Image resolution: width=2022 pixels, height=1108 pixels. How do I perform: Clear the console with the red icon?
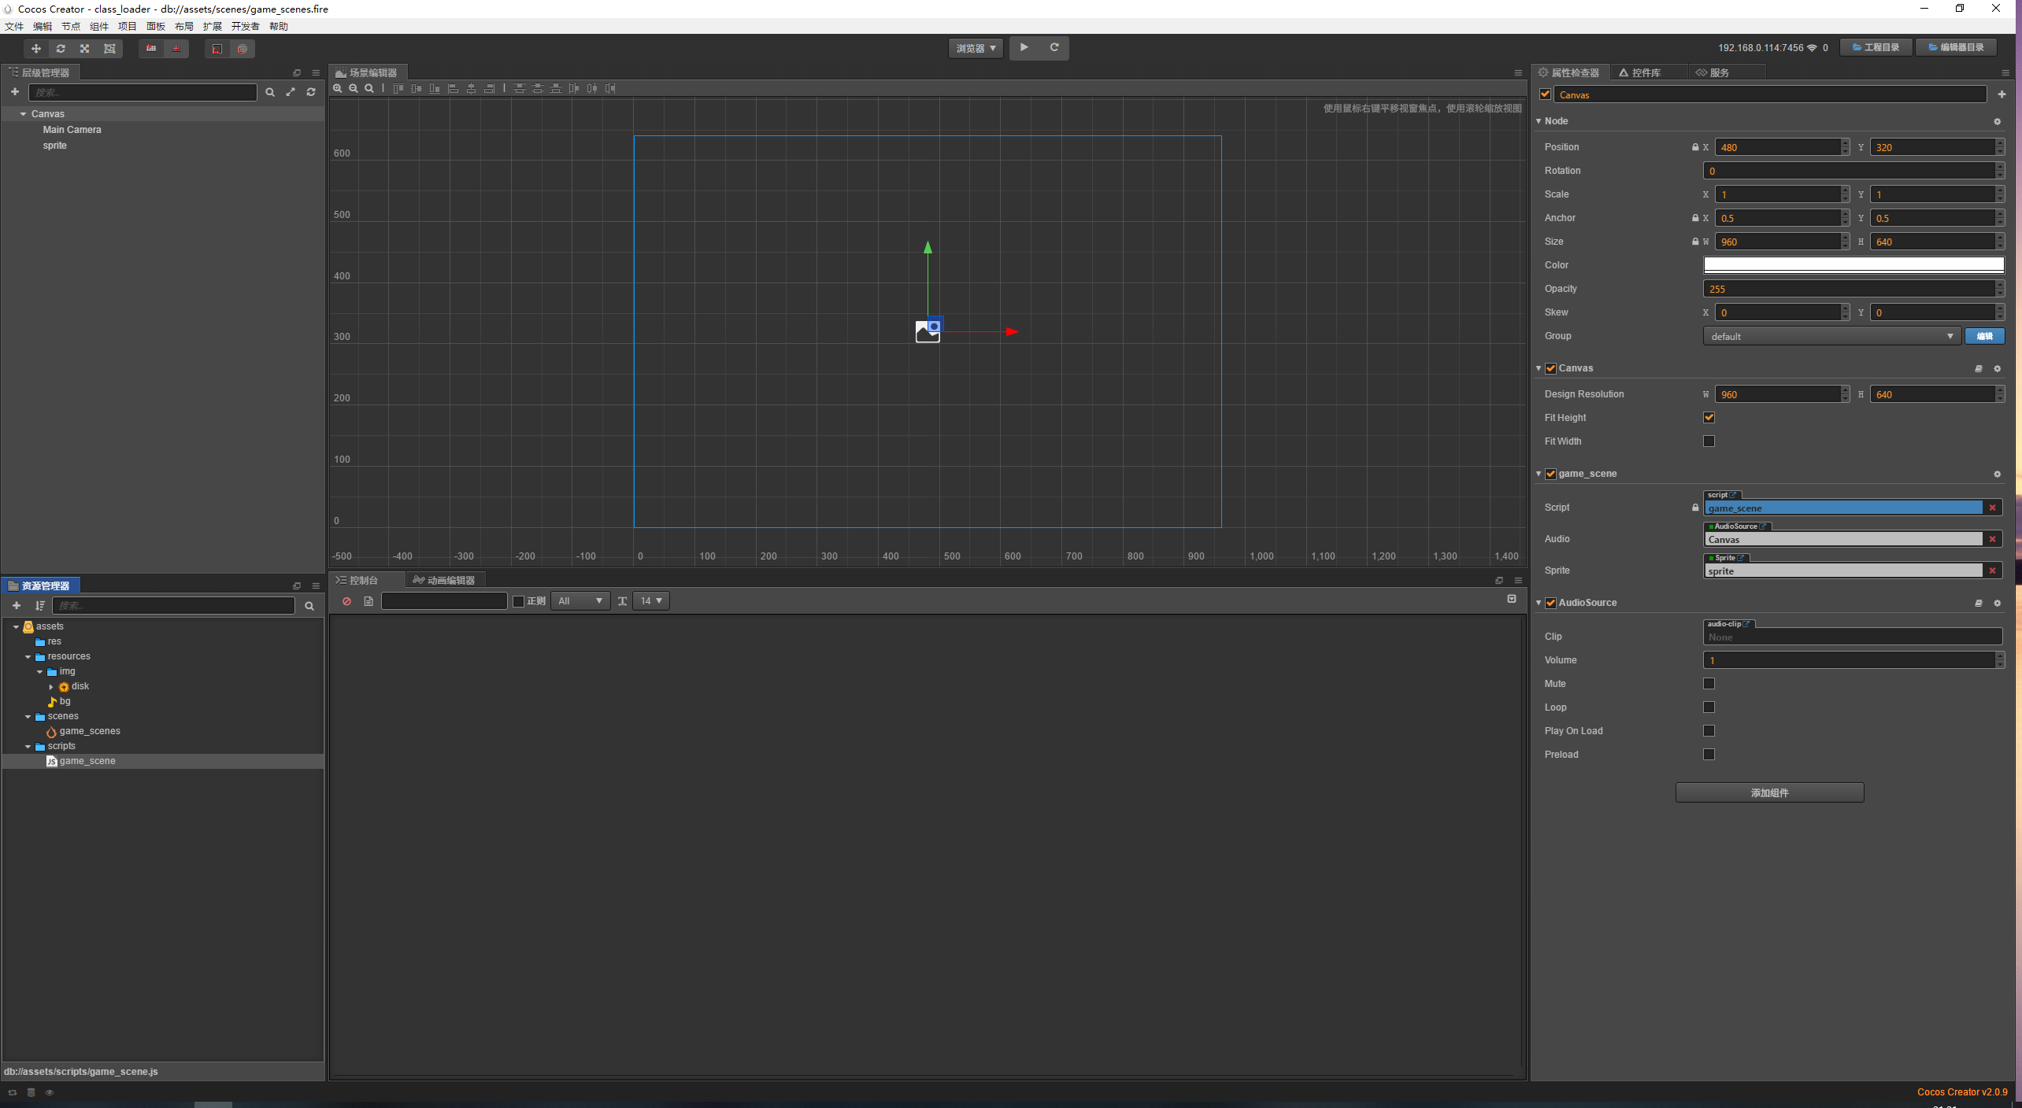[x=346, y=601]
